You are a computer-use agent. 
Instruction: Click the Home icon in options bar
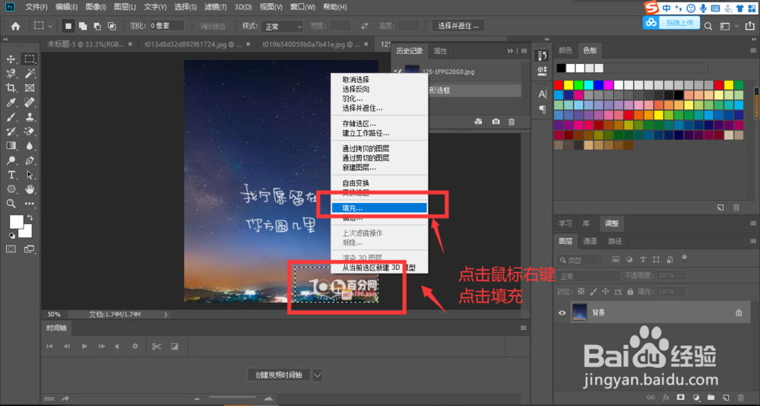tap(15, 26)
